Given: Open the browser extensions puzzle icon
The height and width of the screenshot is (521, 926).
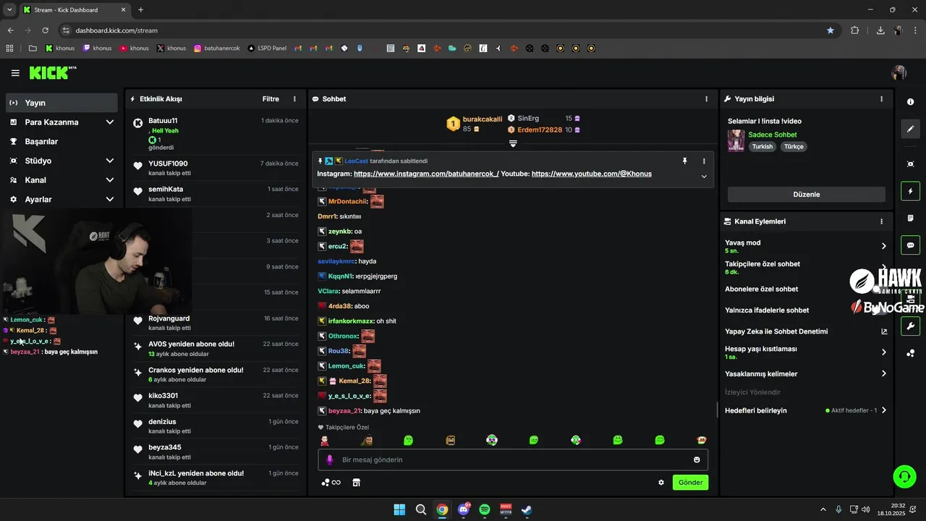Looking at the screenshot, I should 855,30.
